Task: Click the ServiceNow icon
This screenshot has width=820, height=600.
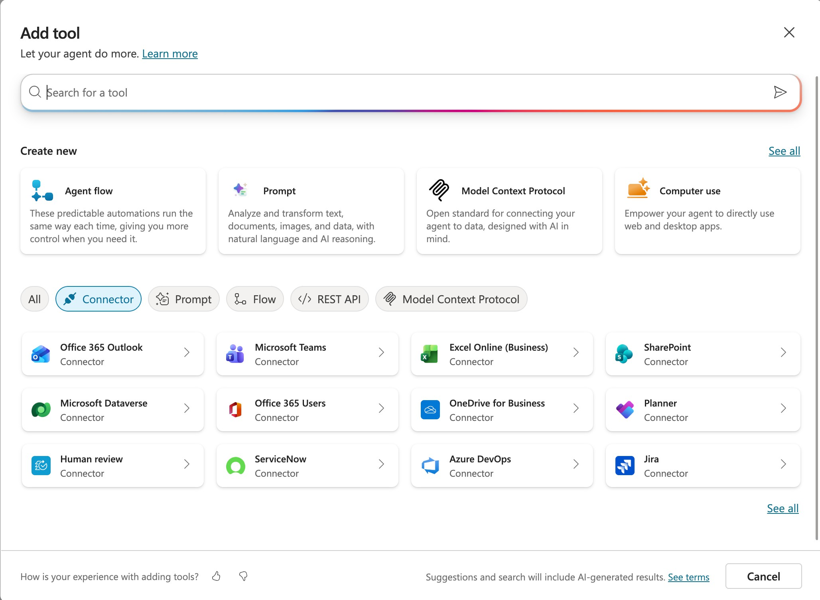Action: (x=236, y=466)
